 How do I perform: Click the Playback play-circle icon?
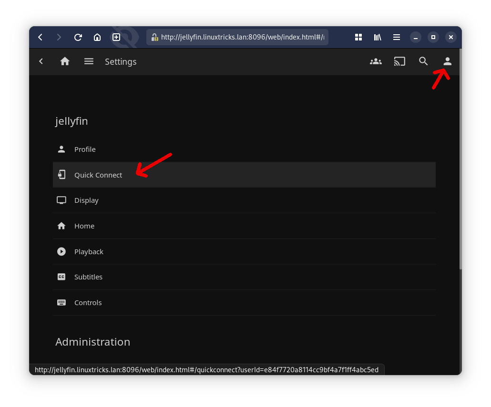[x=61, y=251]
